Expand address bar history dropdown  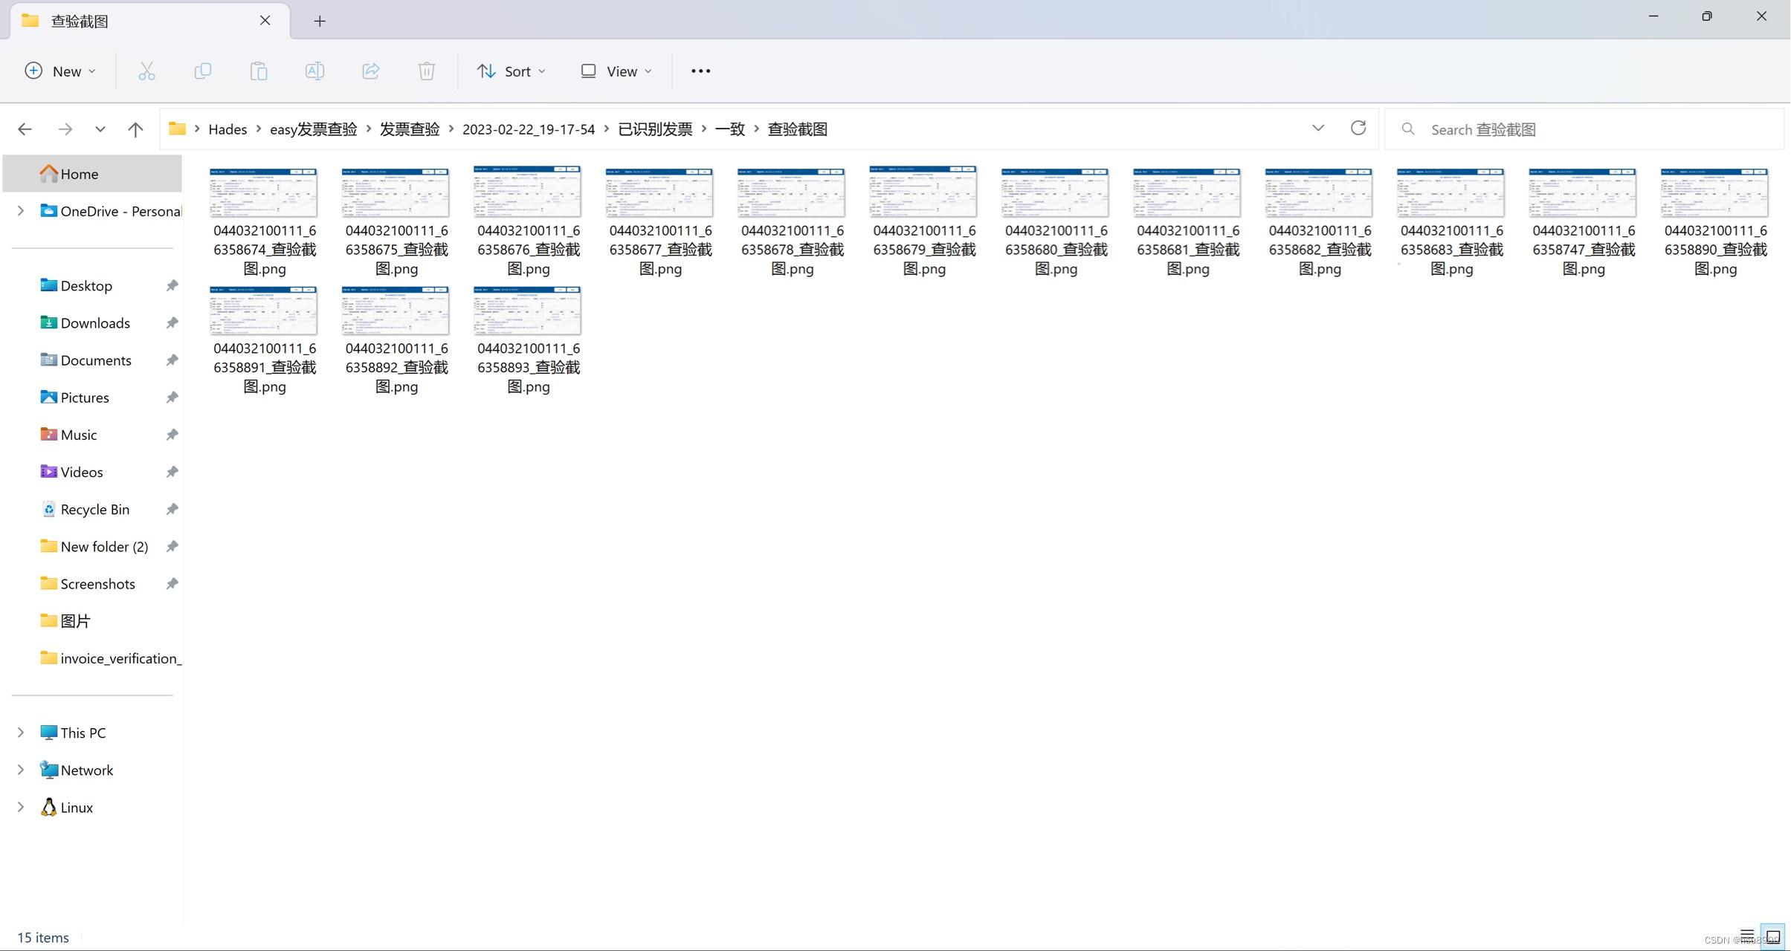click(1318, 128)
